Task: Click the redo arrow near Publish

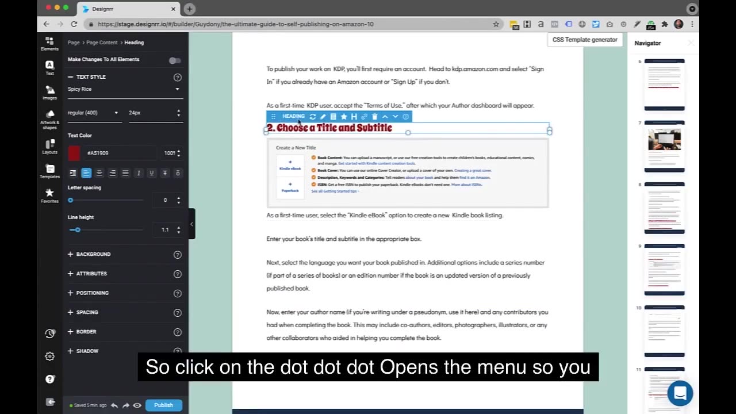Action: coord(126,405)
